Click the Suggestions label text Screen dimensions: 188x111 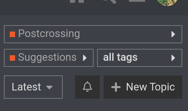tap(47, 58)
